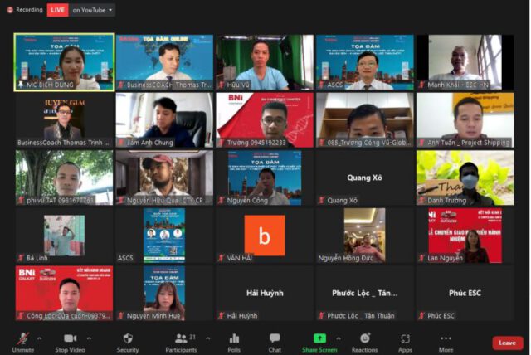
Task: Open the Chat panel
Action: pos(275,340)
